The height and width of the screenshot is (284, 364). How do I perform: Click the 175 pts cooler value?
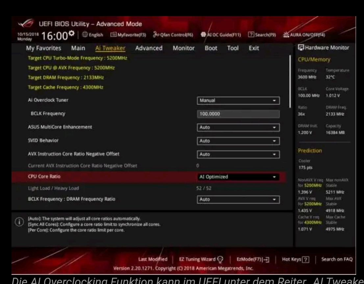[305, 168]
